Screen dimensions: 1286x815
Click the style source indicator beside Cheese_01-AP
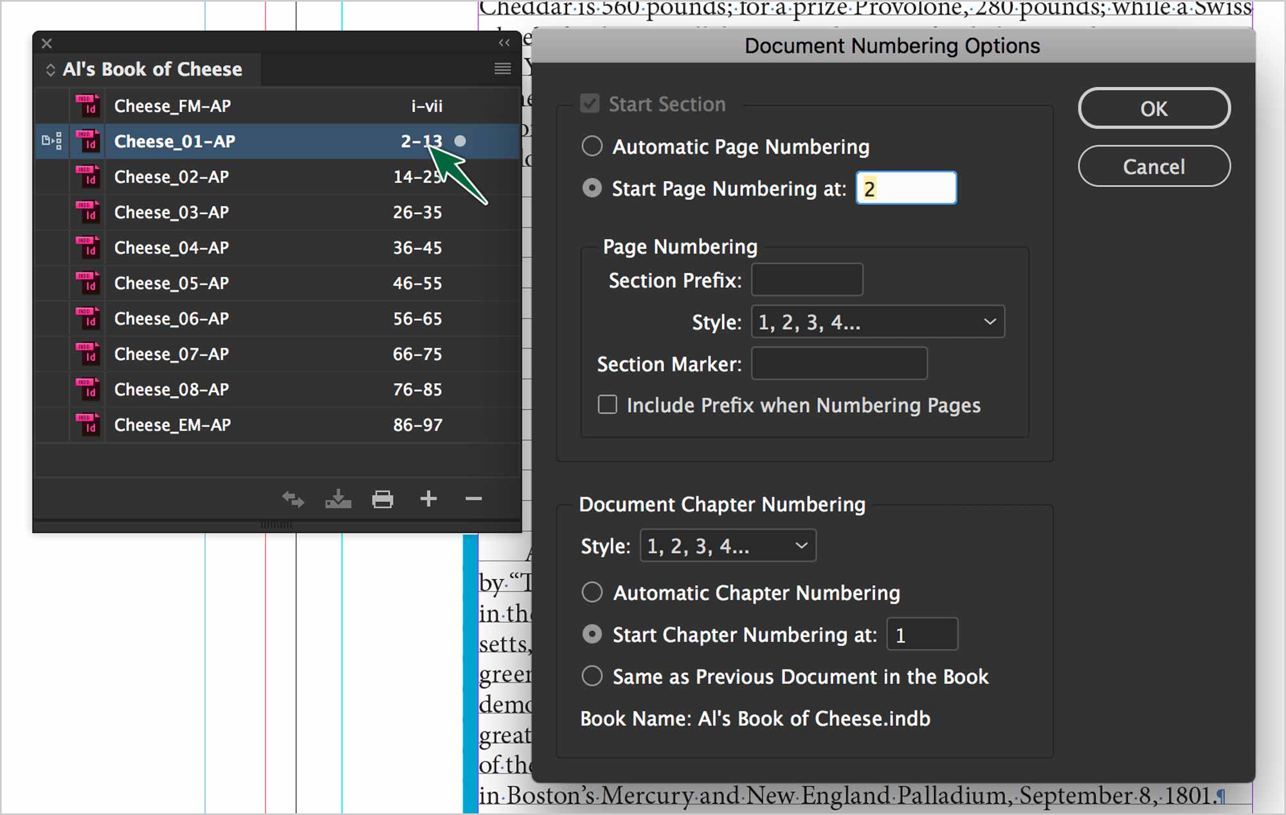(x=51, y=141)
